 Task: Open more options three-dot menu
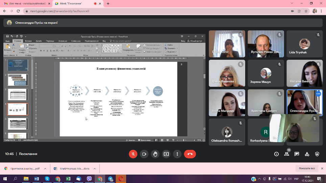pyautogui.click(x=177, y=154)
